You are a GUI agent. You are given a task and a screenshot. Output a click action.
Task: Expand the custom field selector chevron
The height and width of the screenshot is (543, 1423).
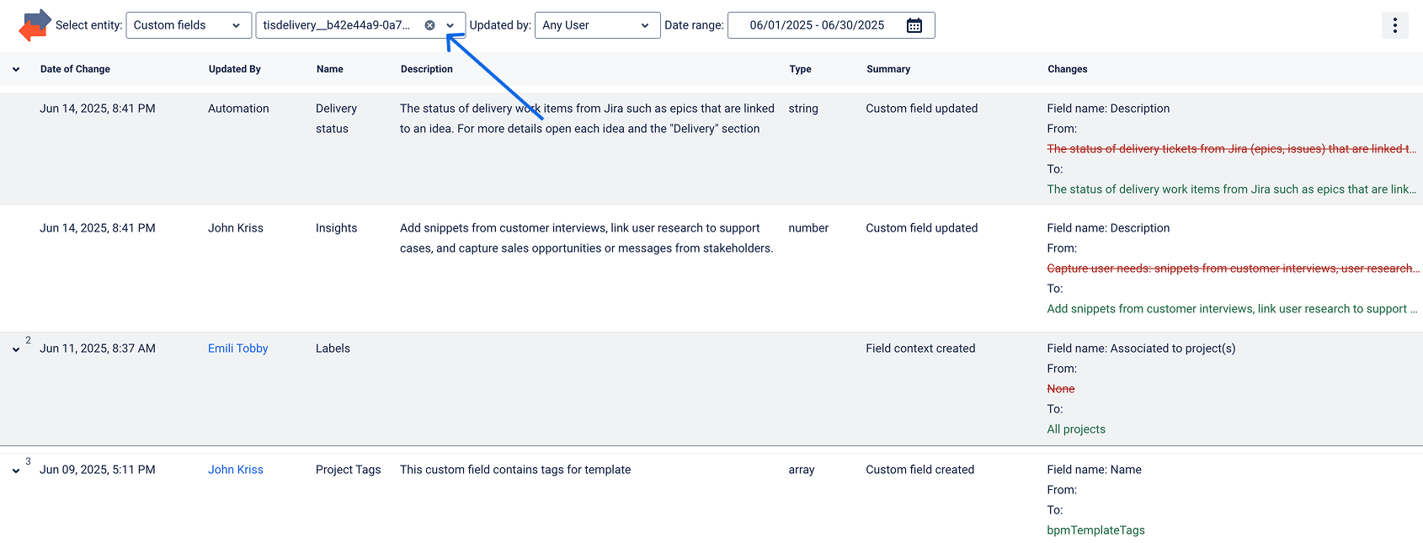(x=450, y=25)
